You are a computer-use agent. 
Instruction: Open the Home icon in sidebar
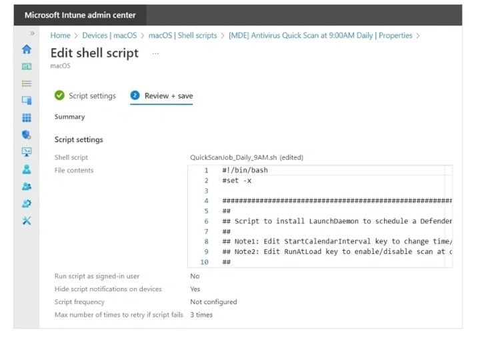pyautogui.click(x=27, y=49)
